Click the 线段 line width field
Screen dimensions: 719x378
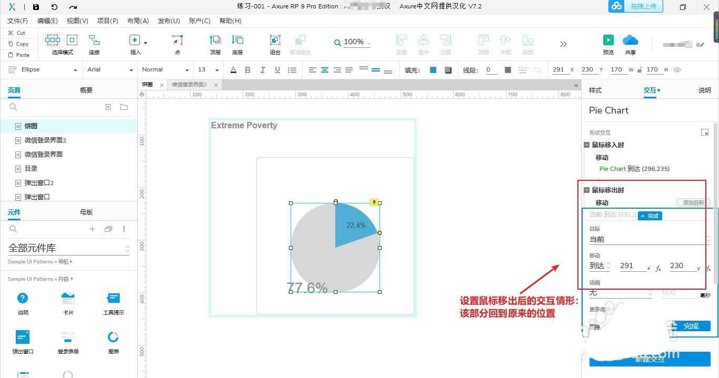point(492,69)
